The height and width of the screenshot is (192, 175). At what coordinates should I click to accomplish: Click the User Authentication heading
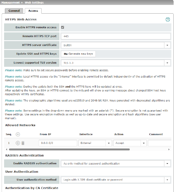tap(22, 172)
